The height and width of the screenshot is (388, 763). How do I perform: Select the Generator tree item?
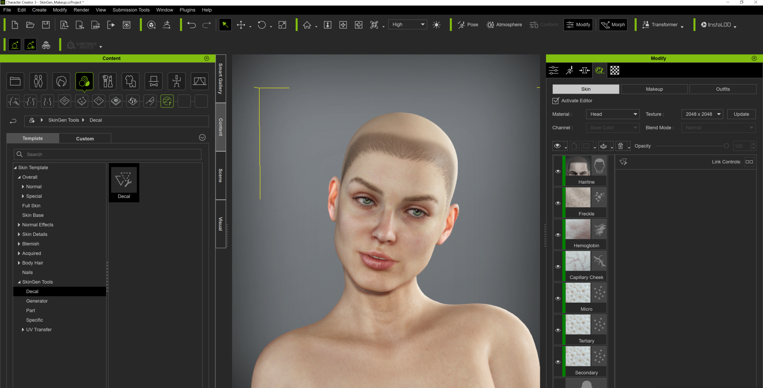click(37, 301)
